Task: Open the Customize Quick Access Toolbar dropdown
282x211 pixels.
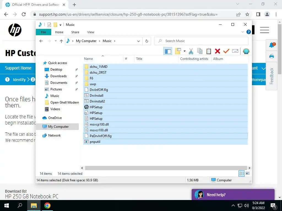Action: (x=60, y=25)
